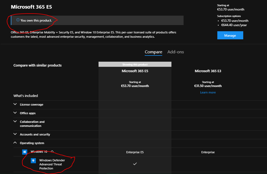Collapse the Operating system section

click(x=15, y=143)
